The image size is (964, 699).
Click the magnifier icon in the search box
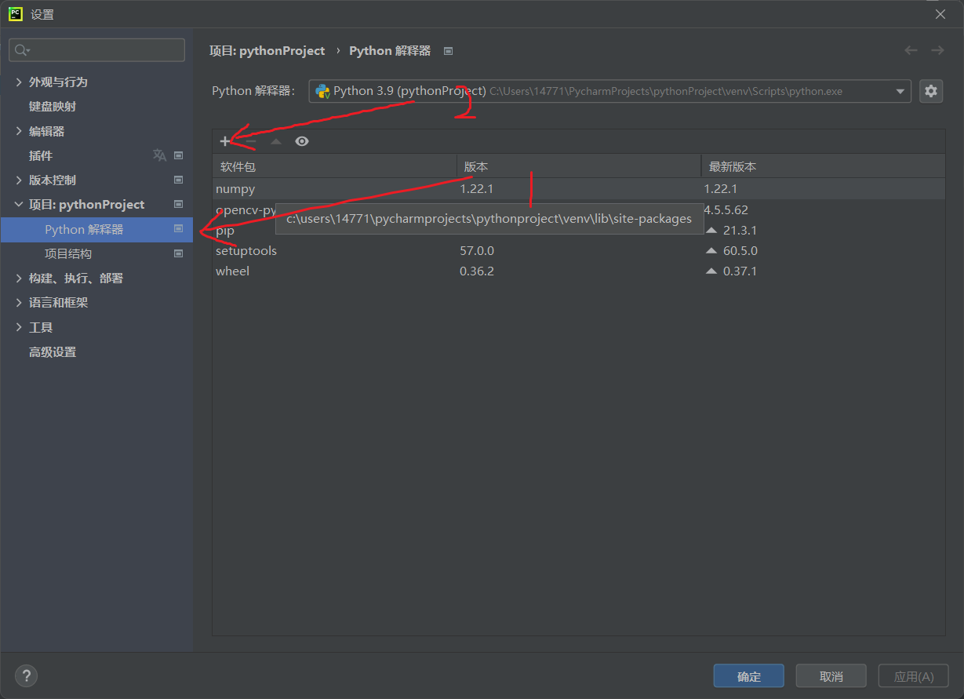click(21, 50)
